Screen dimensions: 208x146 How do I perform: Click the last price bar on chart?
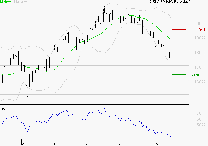coord(170,56)
